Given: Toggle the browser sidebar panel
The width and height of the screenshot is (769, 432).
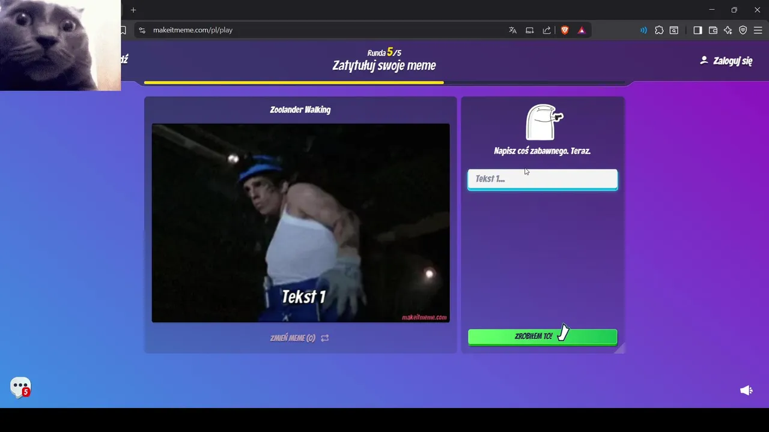Looking at the screenshot, I should pyautogui.click(x=698, y=30).
